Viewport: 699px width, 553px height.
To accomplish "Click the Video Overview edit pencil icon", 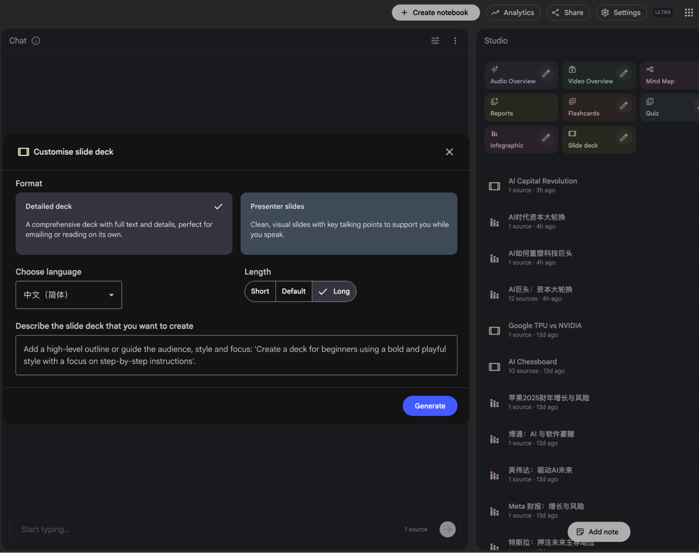I will pyautogui.click(x=623, y=74).
